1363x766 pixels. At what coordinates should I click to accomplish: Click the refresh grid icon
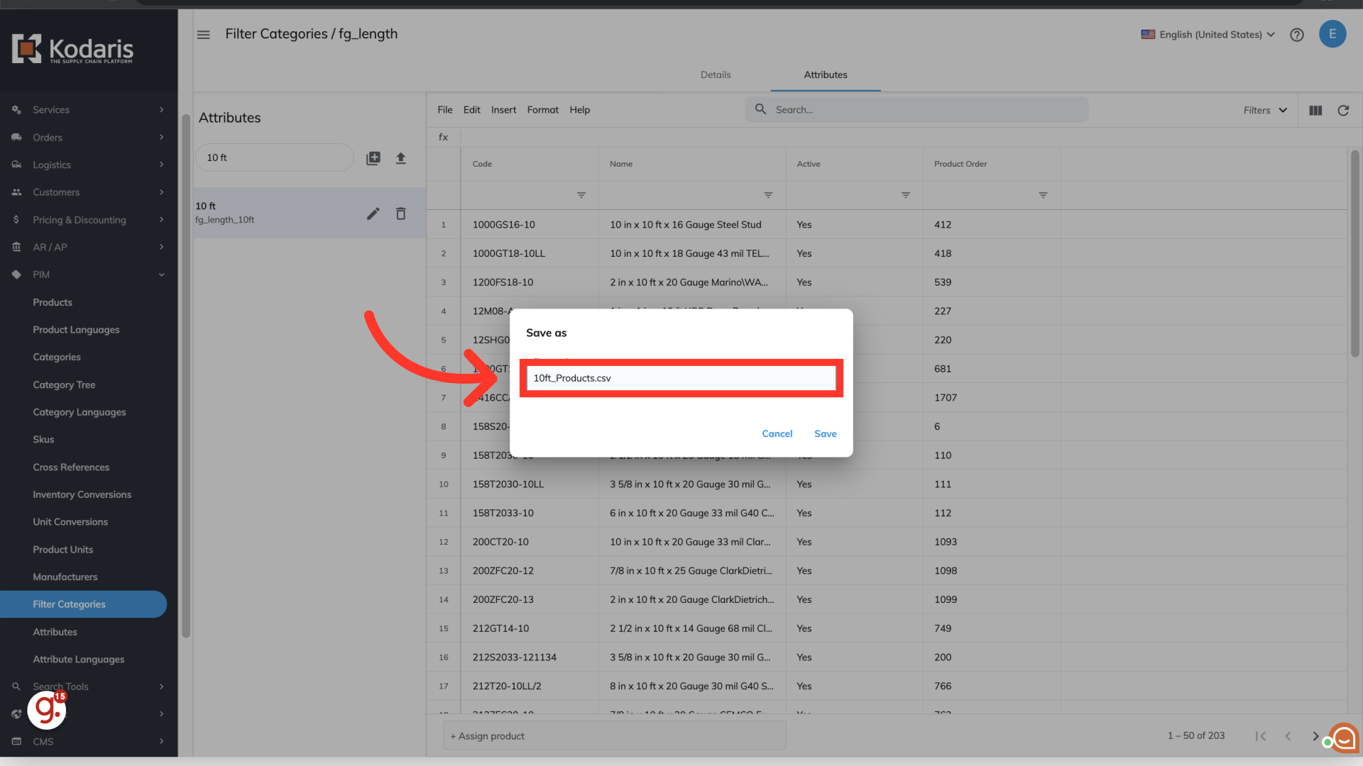tap(1343, 111)
